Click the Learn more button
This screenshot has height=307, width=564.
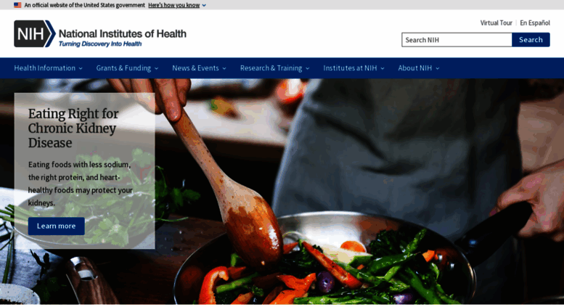[x=57, y=226]
